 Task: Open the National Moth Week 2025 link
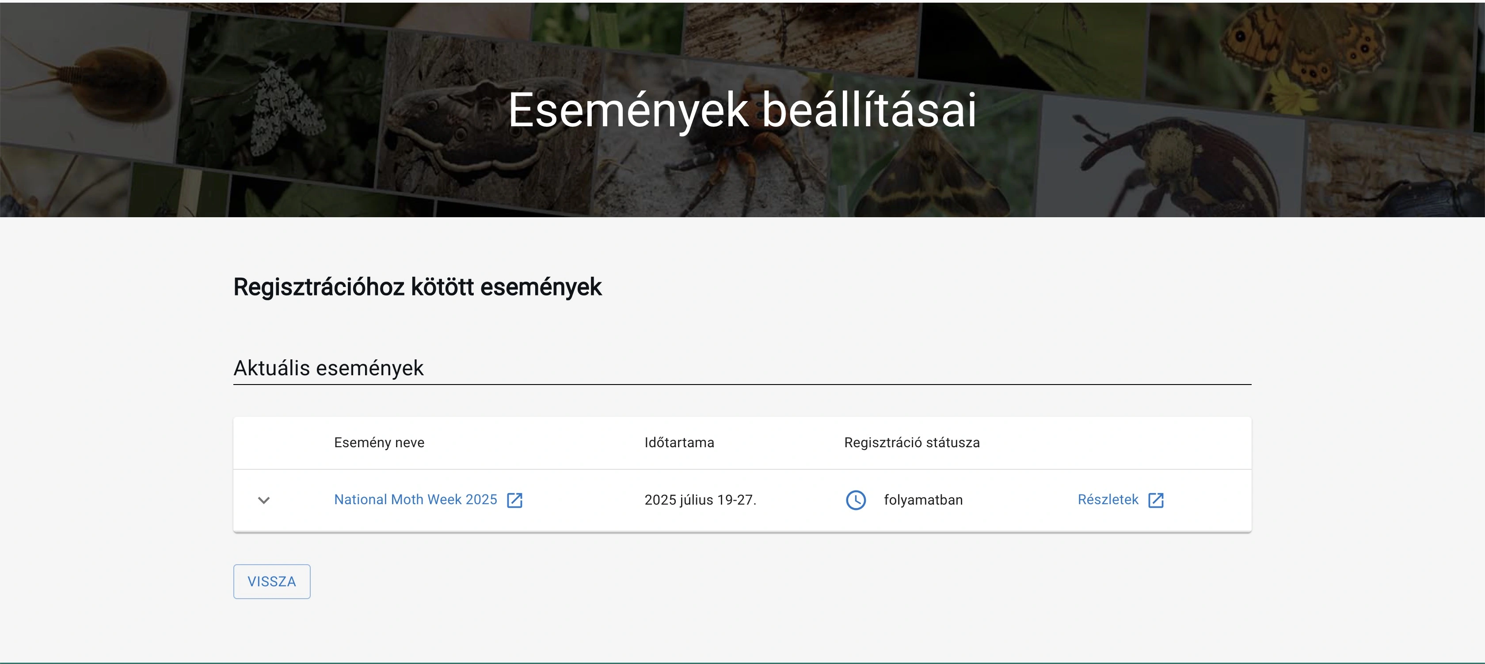(415, 499)
